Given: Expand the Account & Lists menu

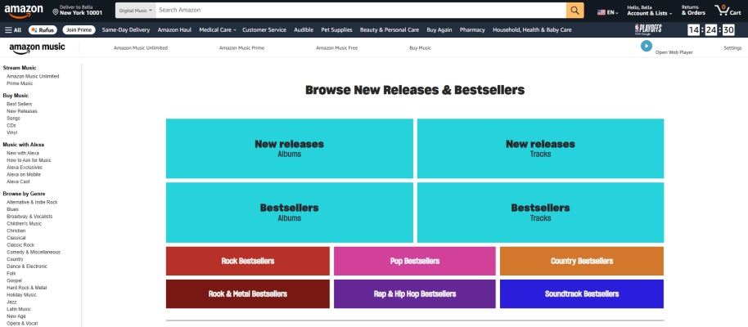Looking at the screenshot, I should tap(649, 11).
